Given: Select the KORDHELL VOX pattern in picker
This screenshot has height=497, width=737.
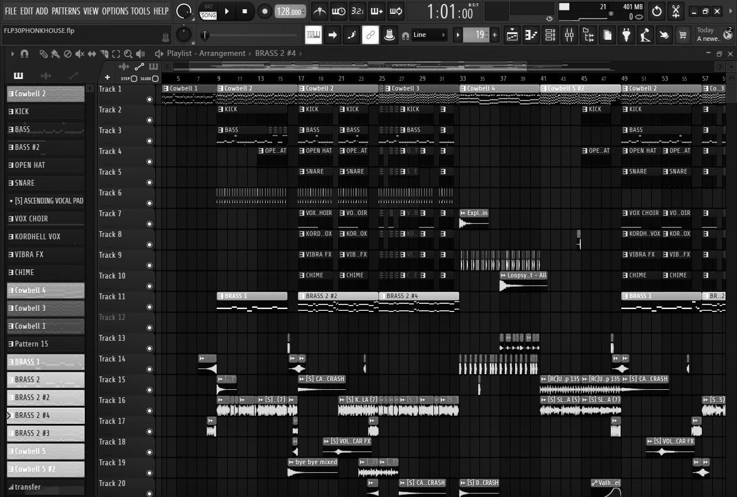Looking at the screenshot, I should coord(46,236).
